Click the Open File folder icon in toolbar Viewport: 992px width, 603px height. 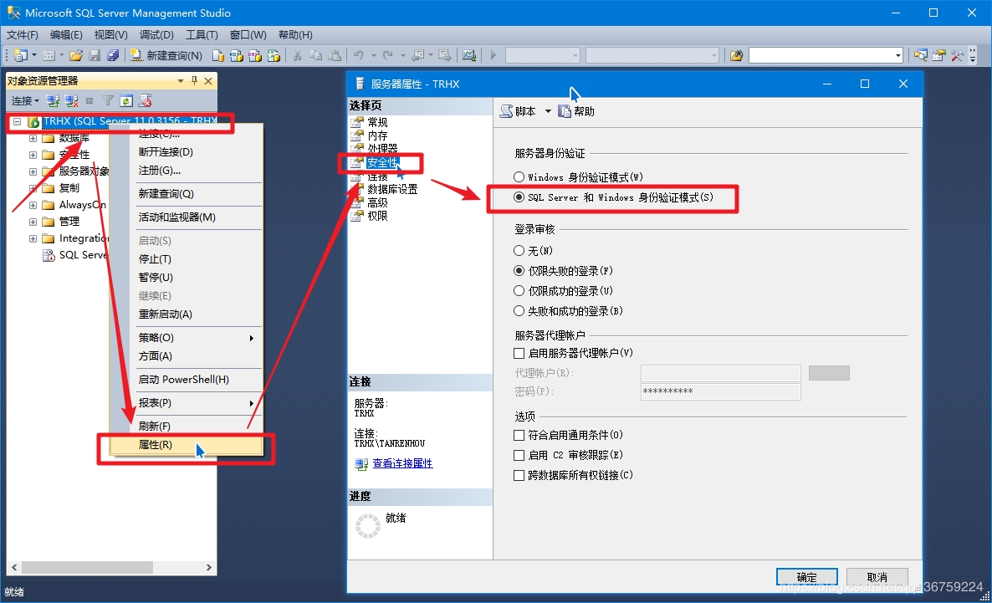[76, 56]
